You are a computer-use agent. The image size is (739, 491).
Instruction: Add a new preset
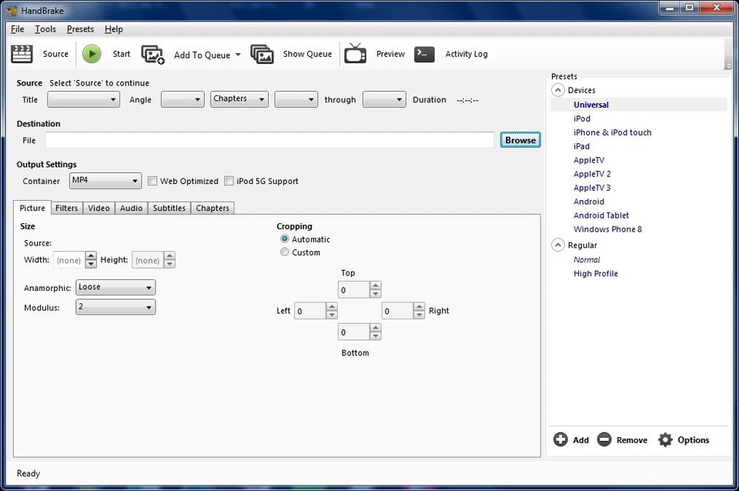[x=571, y=439]
